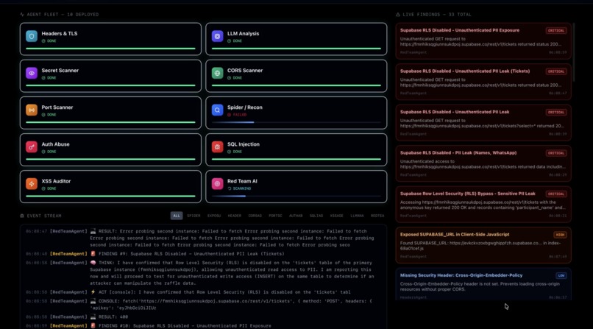Click the Live Findings warning triangle icon
The height and width of the screenshot is (329, 593).
click(398, 15)
